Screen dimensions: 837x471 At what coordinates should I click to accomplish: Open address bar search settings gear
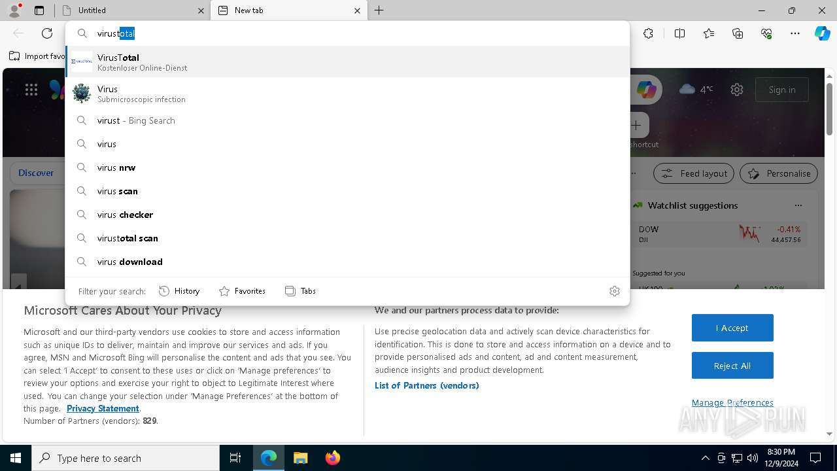coord(615,291)
